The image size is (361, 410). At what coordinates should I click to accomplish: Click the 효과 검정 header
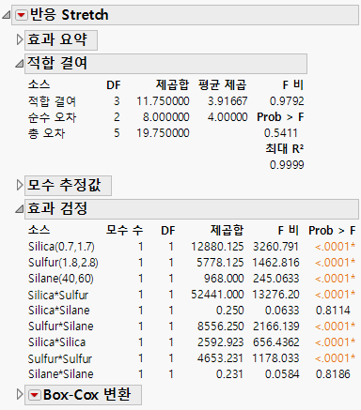coord(192,208)
